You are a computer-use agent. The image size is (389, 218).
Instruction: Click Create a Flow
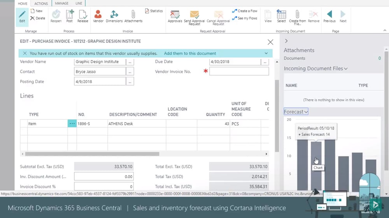tap(245, 11)
